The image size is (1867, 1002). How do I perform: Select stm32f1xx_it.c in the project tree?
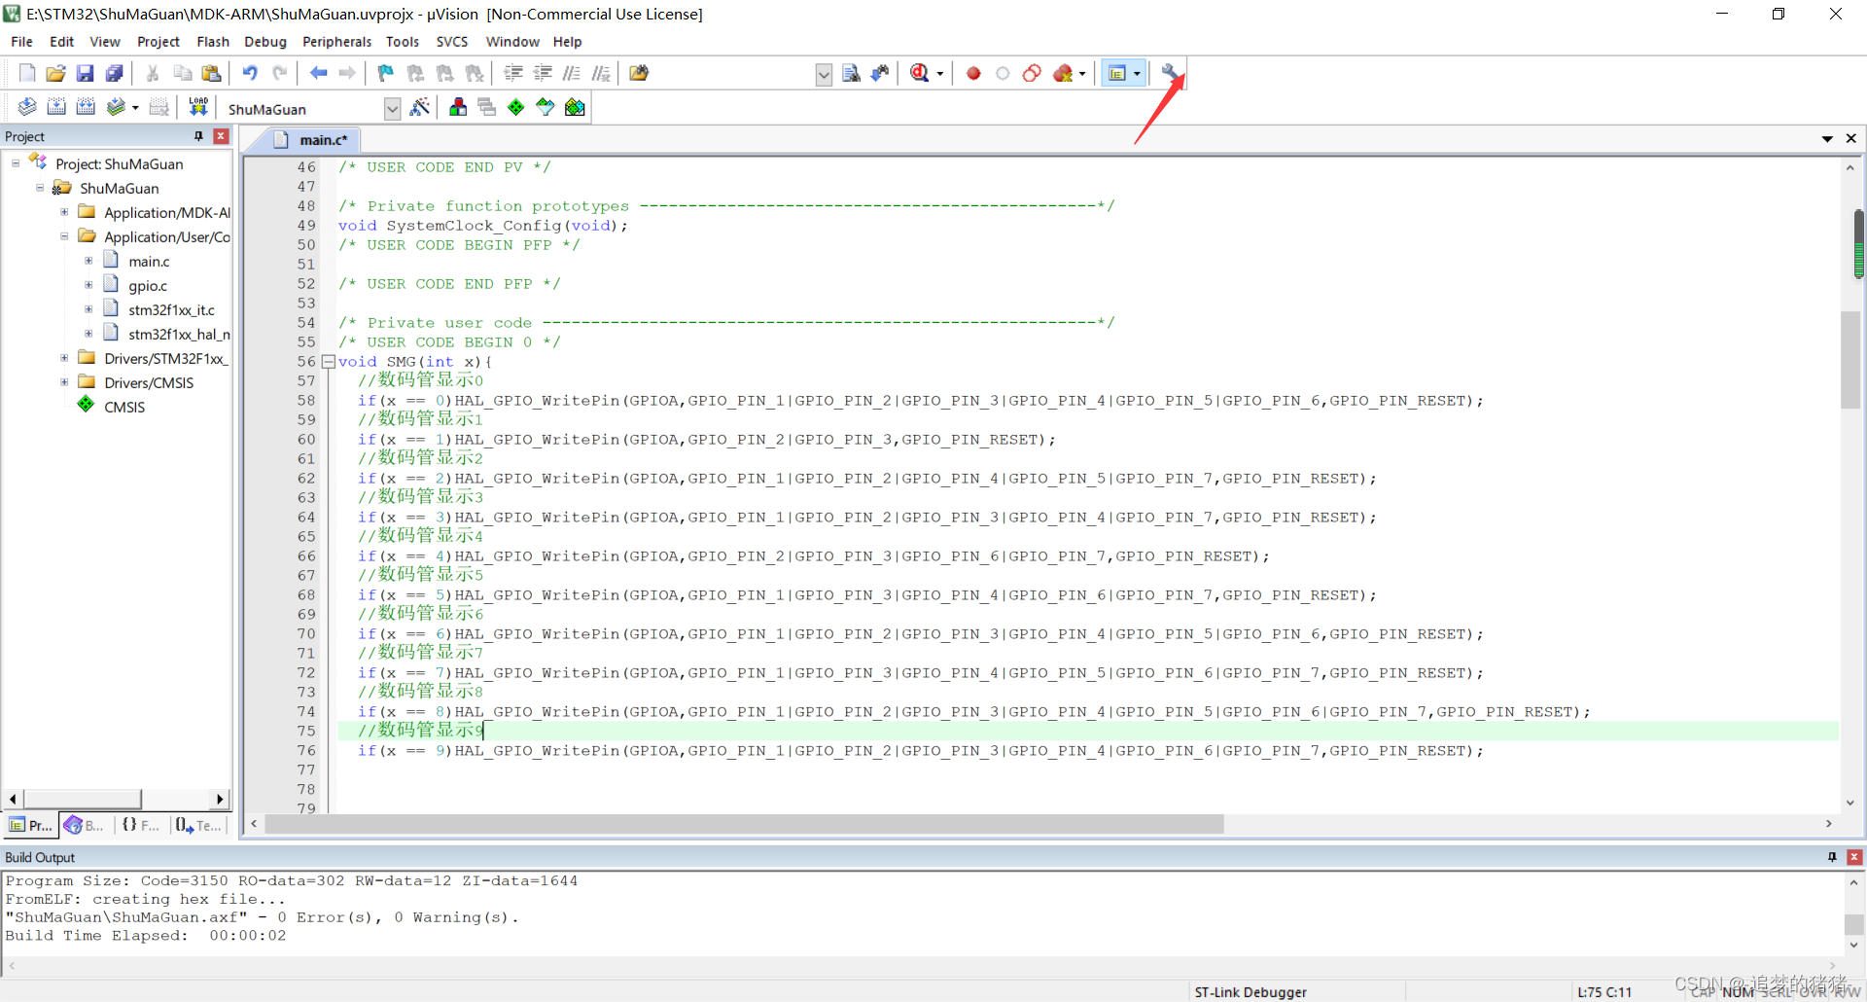tap(171, 310)
